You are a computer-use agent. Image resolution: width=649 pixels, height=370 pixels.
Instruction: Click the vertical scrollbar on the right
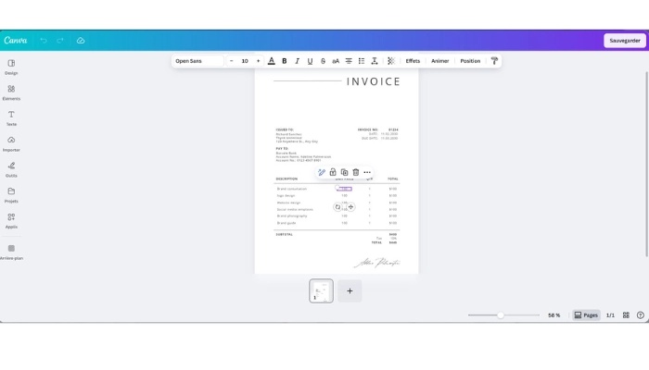coord(646,164)
